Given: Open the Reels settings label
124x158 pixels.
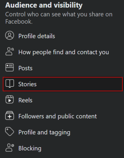Looking at the screenshot, I should (x=25, y=100).
